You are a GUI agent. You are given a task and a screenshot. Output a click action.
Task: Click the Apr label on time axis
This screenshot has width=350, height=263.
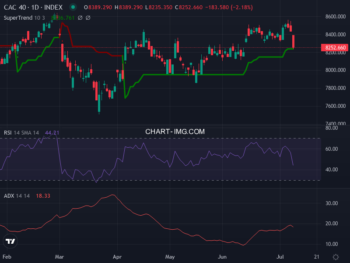tap(117, 257)
